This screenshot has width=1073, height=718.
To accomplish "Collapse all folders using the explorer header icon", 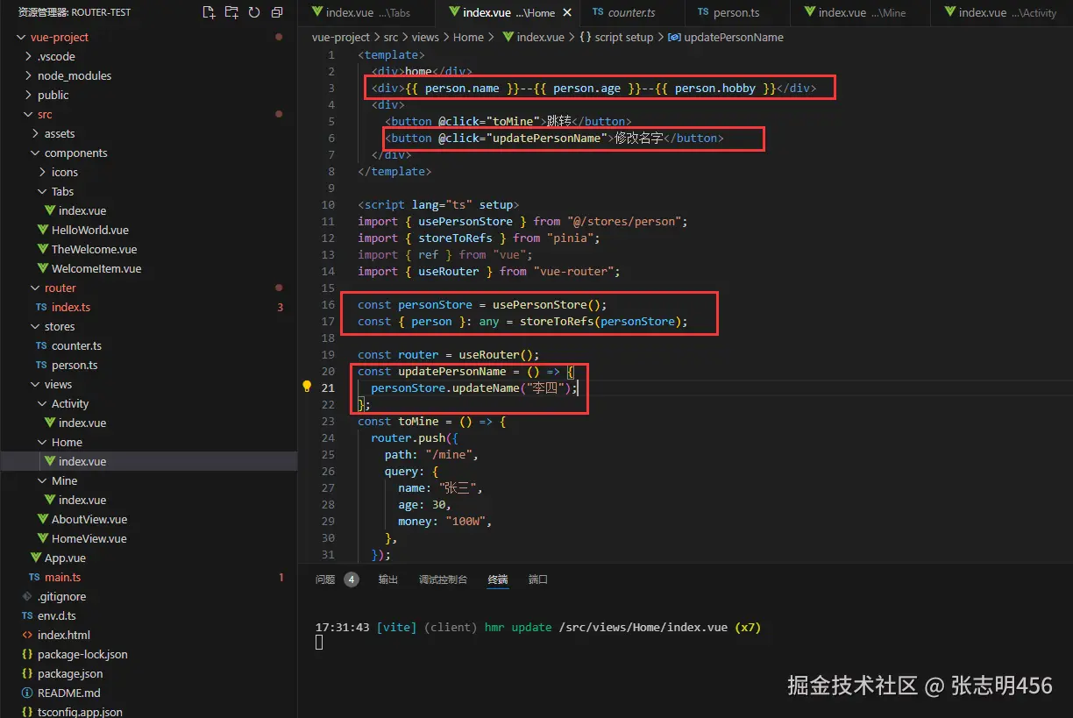I will [x=277, y=12].
